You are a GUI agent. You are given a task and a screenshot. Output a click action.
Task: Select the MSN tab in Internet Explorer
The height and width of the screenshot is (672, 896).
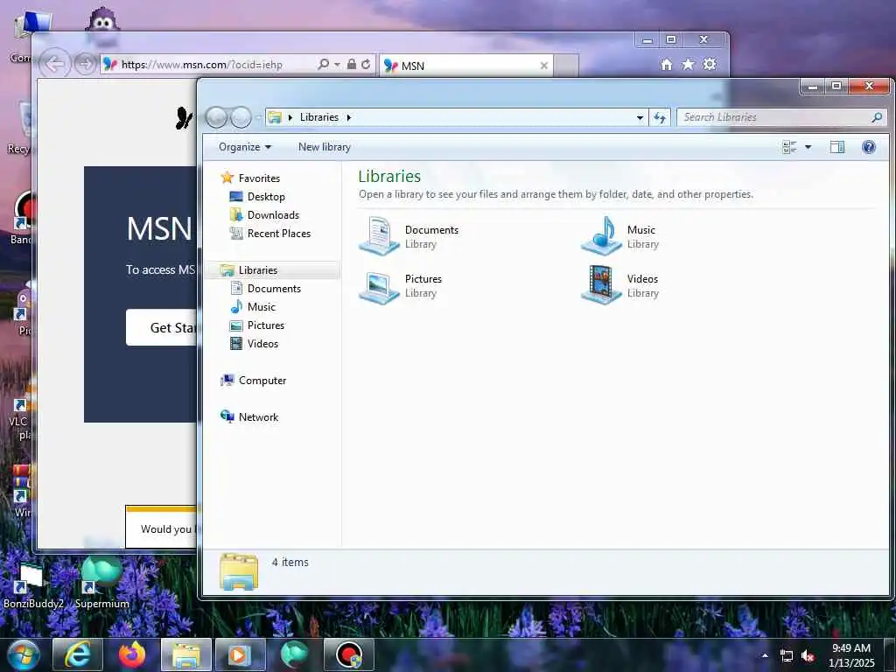click(465, 66)
